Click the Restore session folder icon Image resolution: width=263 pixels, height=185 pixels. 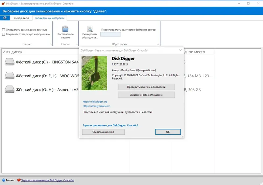(65, 29)
